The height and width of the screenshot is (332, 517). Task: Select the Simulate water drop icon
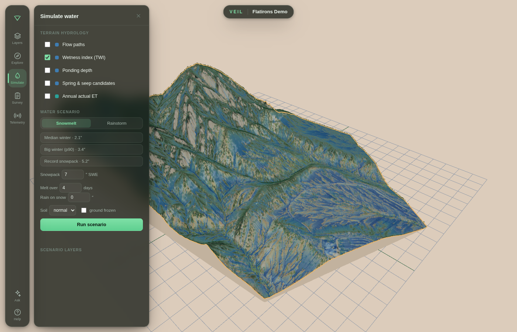[x=17, y=78]
